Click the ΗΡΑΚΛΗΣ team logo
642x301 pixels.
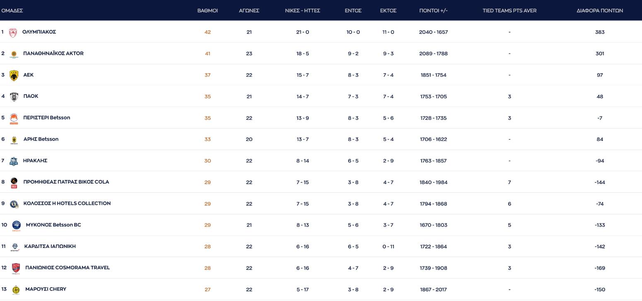(14, 161)
